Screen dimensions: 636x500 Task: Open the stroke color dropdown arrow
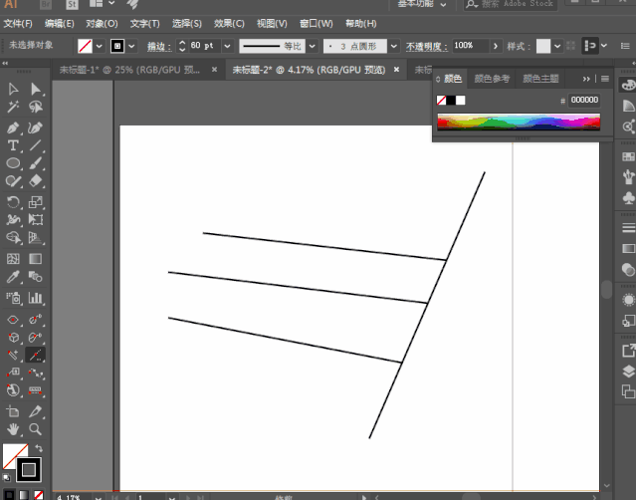(x=131, y=46)
